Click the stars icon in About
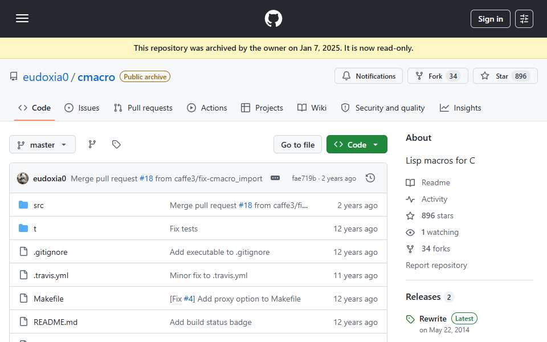Viewport: 547px width, 342px height. pos(410,215)
